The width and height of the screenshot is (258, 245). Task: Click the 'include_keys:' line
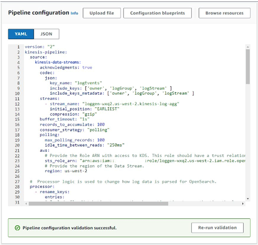[111, 88]
